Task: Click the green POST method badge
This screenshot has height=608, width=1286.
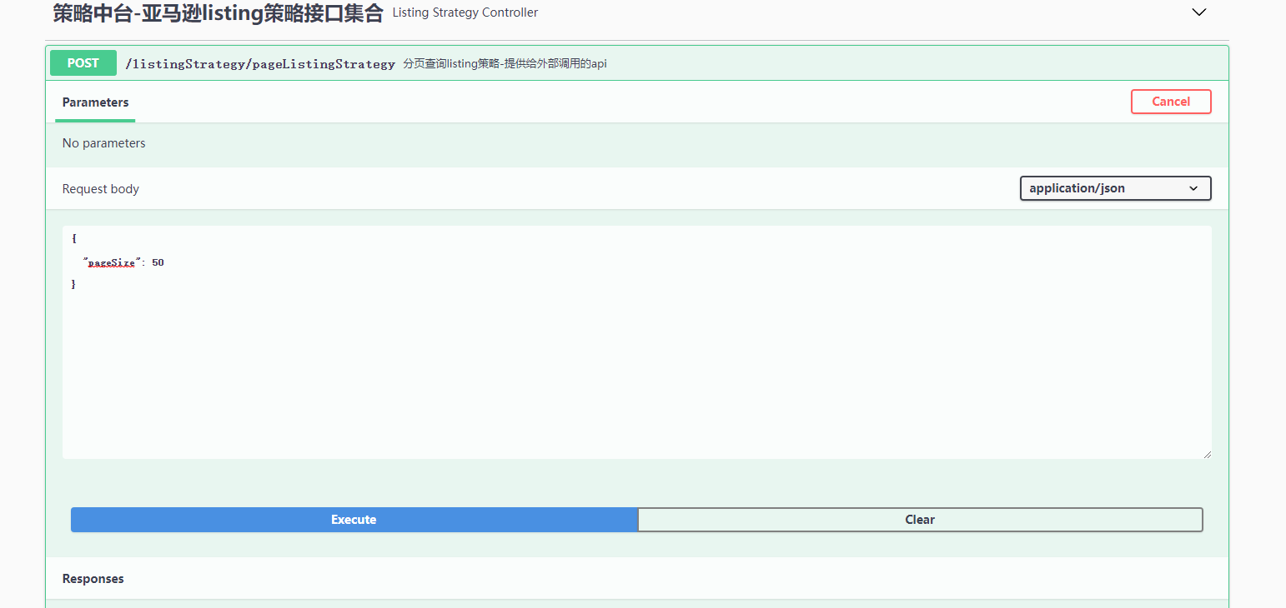Action: click(x=83, y=63)
